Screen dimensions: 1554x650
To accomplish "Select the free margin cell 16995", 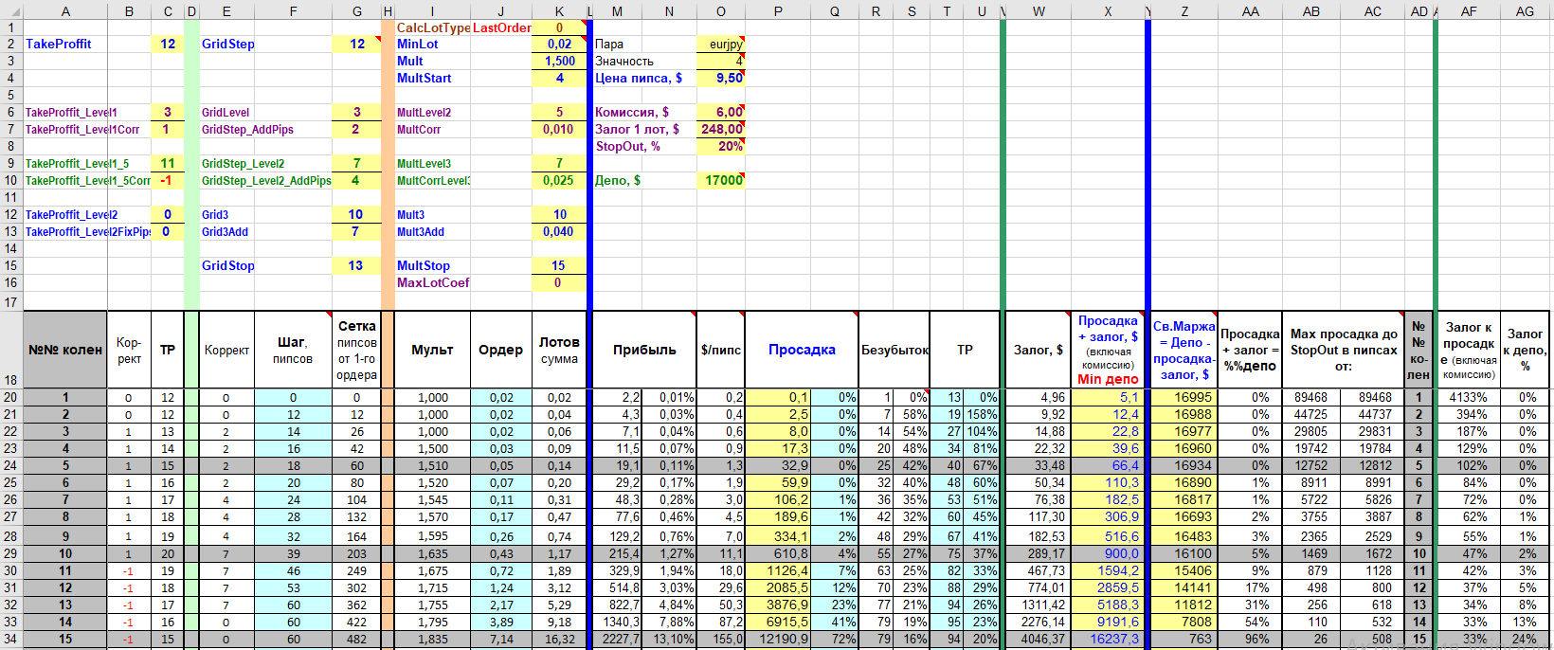I will [x=1184, y=397].
